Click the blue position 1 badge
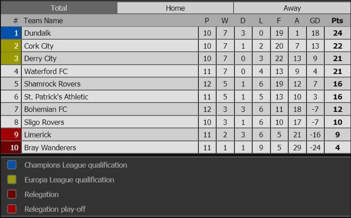 pos(11,33)
